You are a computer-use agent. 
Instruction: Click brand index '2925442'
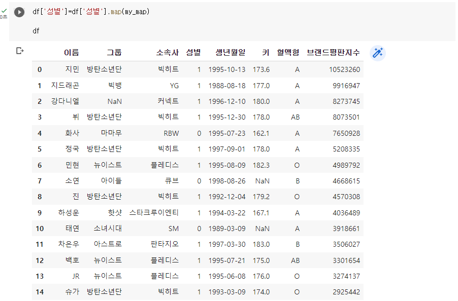coord(346,292)
